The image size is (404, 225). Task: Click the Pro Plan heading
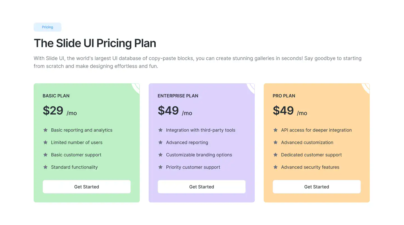pyautogui.click(x=284, y=96)
